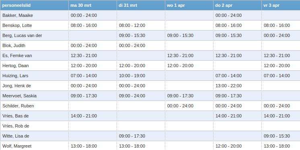This screenshot has height=150, width=300.
Task: Click Meervoet, Saskia's 09:00 - 24:00 shift
Action: point(132,96)
